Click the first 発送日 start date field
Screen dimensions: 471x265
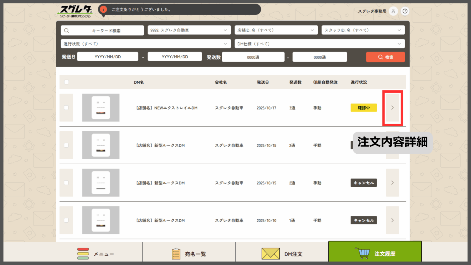click(x=108, y=57)
